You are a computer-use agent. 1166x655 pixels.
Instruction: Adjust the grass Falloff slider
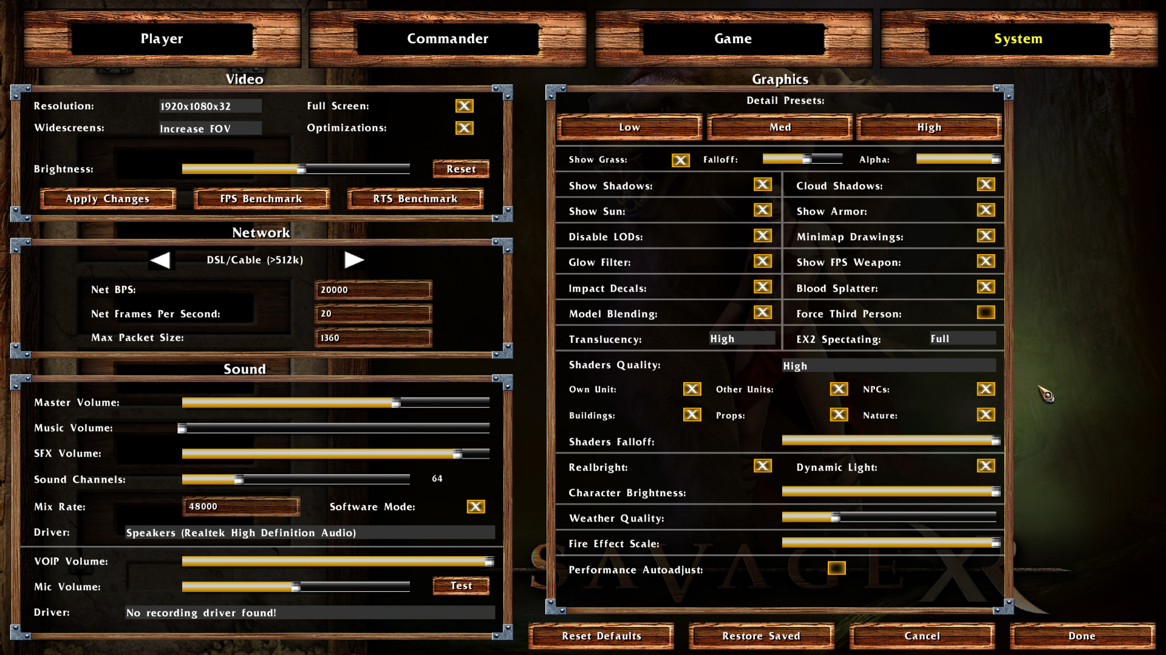pos(802,159)
